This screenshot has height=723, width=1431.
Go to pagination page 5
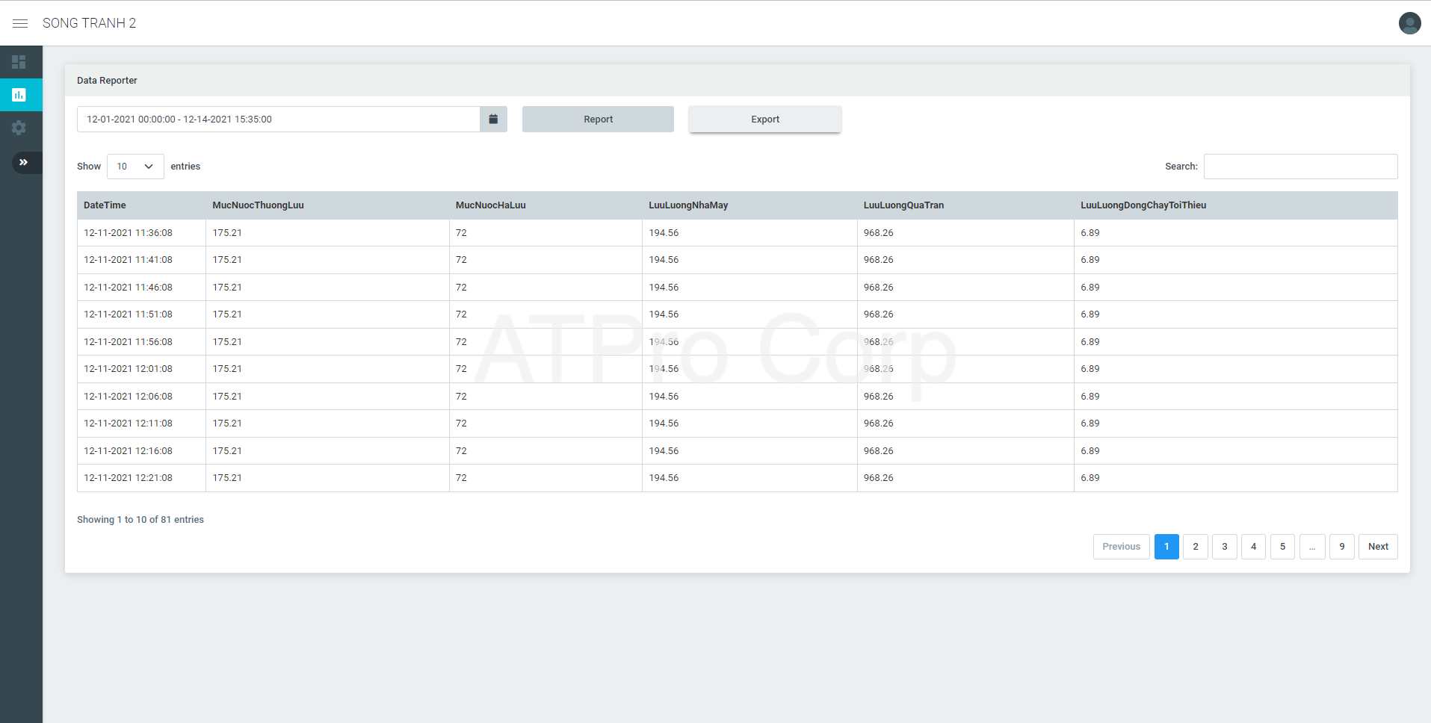pyautogui.click(x=1282, y=547)
